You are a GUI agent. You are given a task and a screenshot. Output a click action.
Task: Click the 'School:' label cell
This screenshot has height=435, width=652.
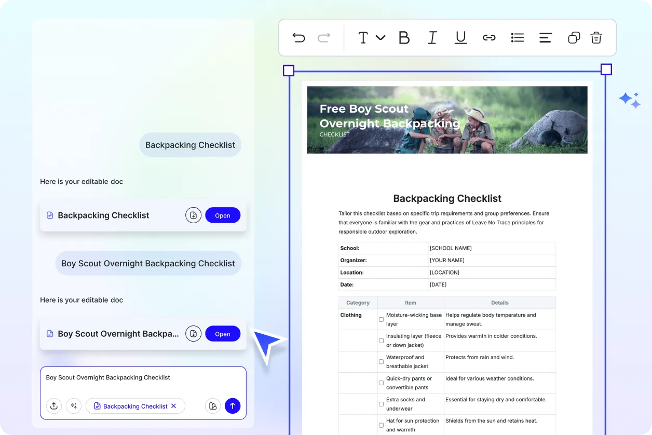pos(384,248)
